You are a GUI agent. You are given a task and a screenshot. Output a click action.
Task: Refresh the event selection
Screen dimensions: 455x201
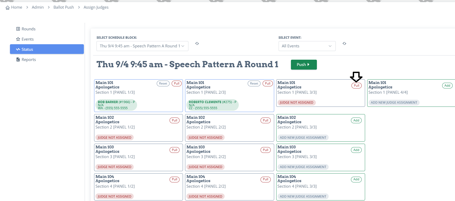coord(344,43)
